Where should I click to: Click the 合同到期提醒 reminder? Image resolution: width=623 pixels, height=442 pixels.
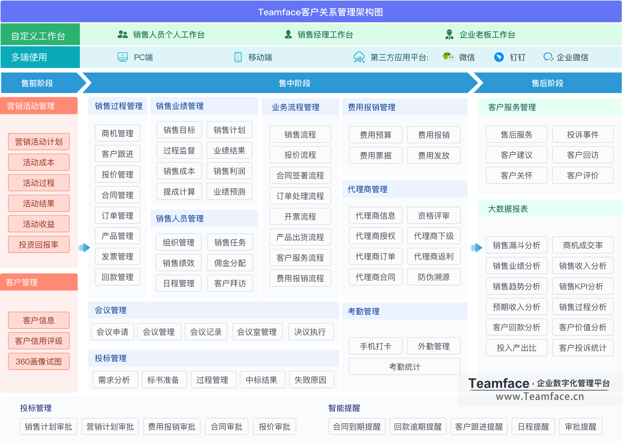coord(357,427)
